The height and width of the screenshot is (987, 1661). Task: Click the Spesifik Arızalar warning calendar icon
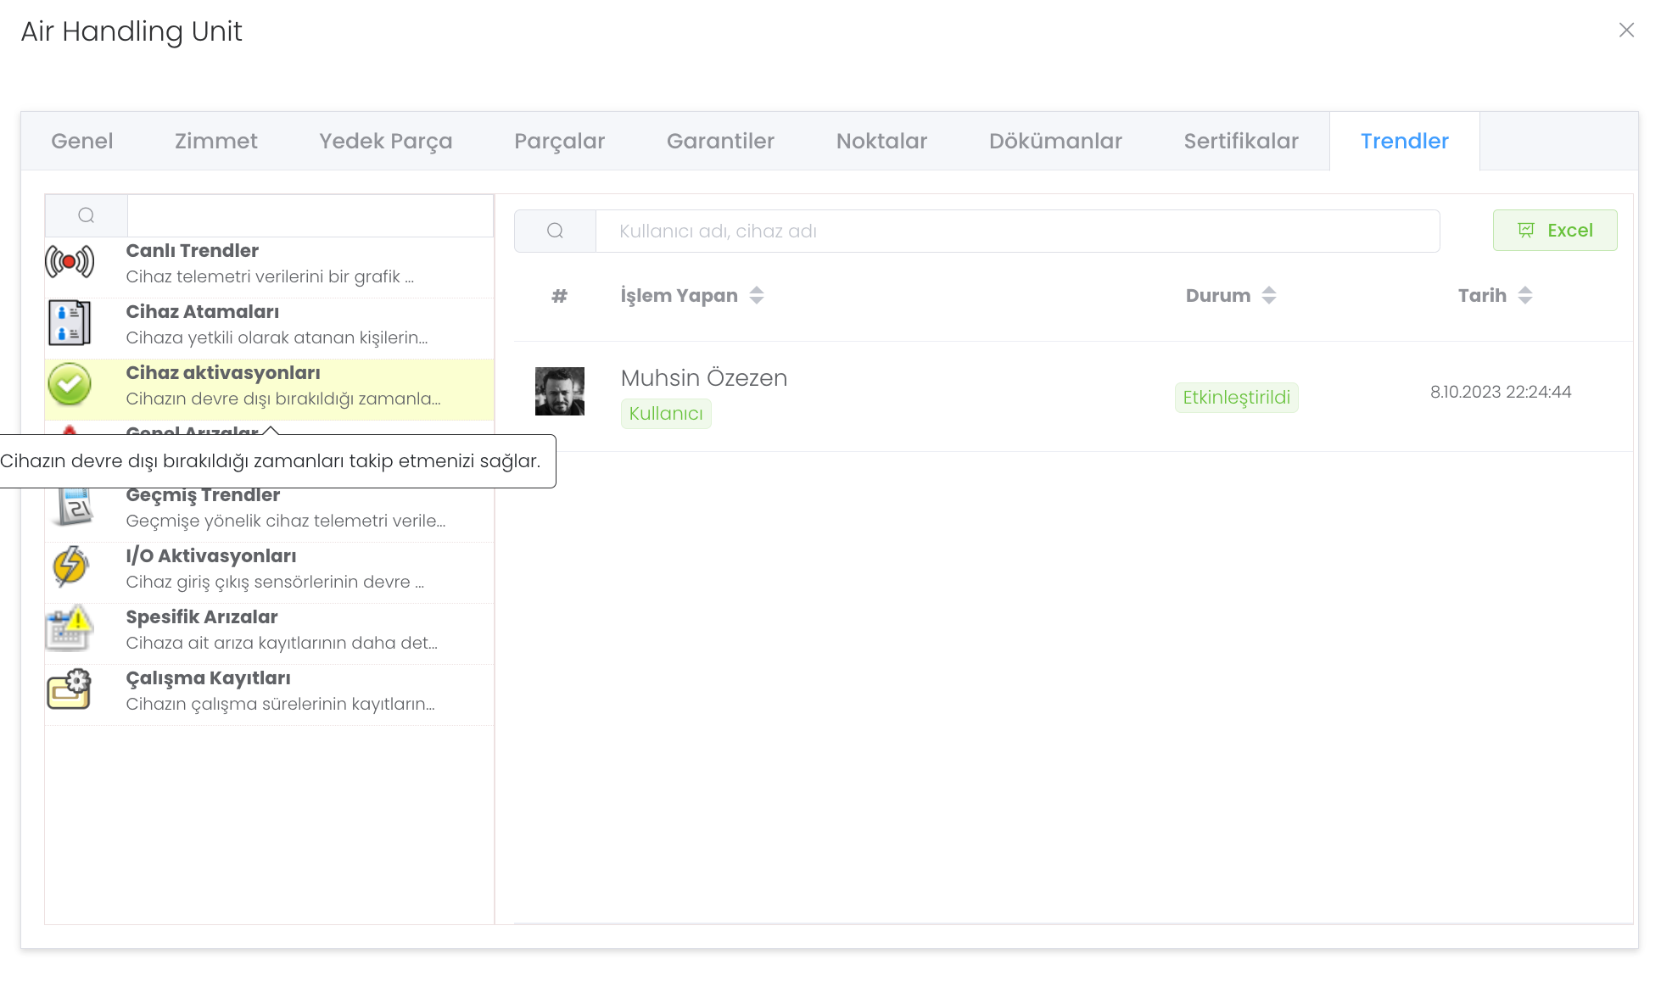tap(70, 628)
